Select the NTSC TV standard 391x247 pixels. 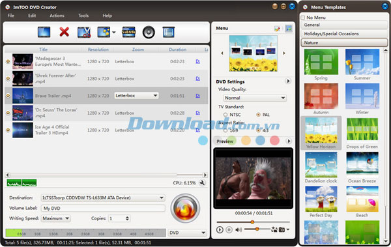pyautogui.click(x=225, y=115)
